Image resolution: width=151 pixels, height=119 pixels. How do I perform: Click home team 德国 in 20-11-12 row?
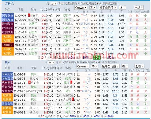tap(34, 104)
